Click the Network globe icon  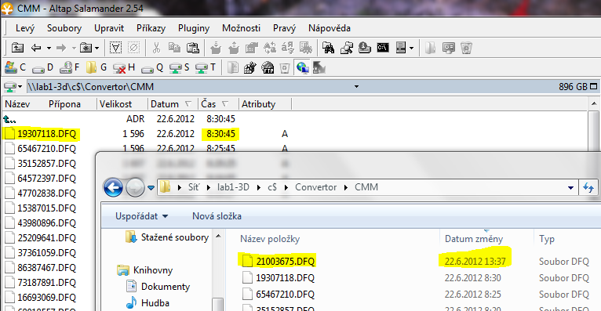(302, 68)
